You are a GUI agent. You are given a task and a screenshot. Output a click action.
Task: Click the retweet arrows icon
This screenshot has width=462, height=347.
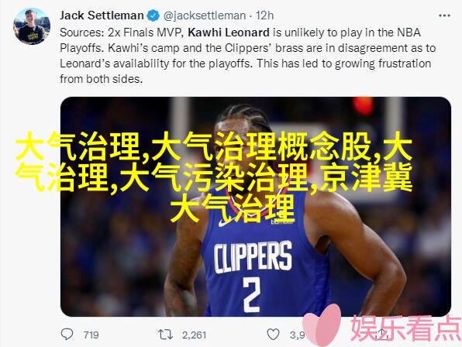[165, 335]
